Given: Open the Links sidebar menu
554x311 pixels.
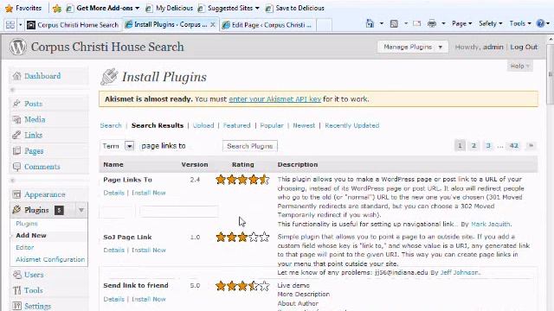Looking at the screenshot, I should coord(33,135).
